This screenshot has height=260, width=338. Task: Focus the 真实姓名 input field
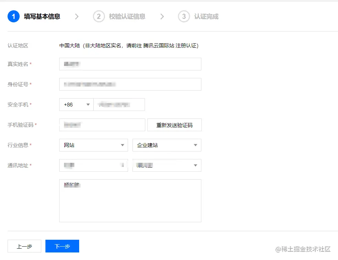(x=130, y=64)
